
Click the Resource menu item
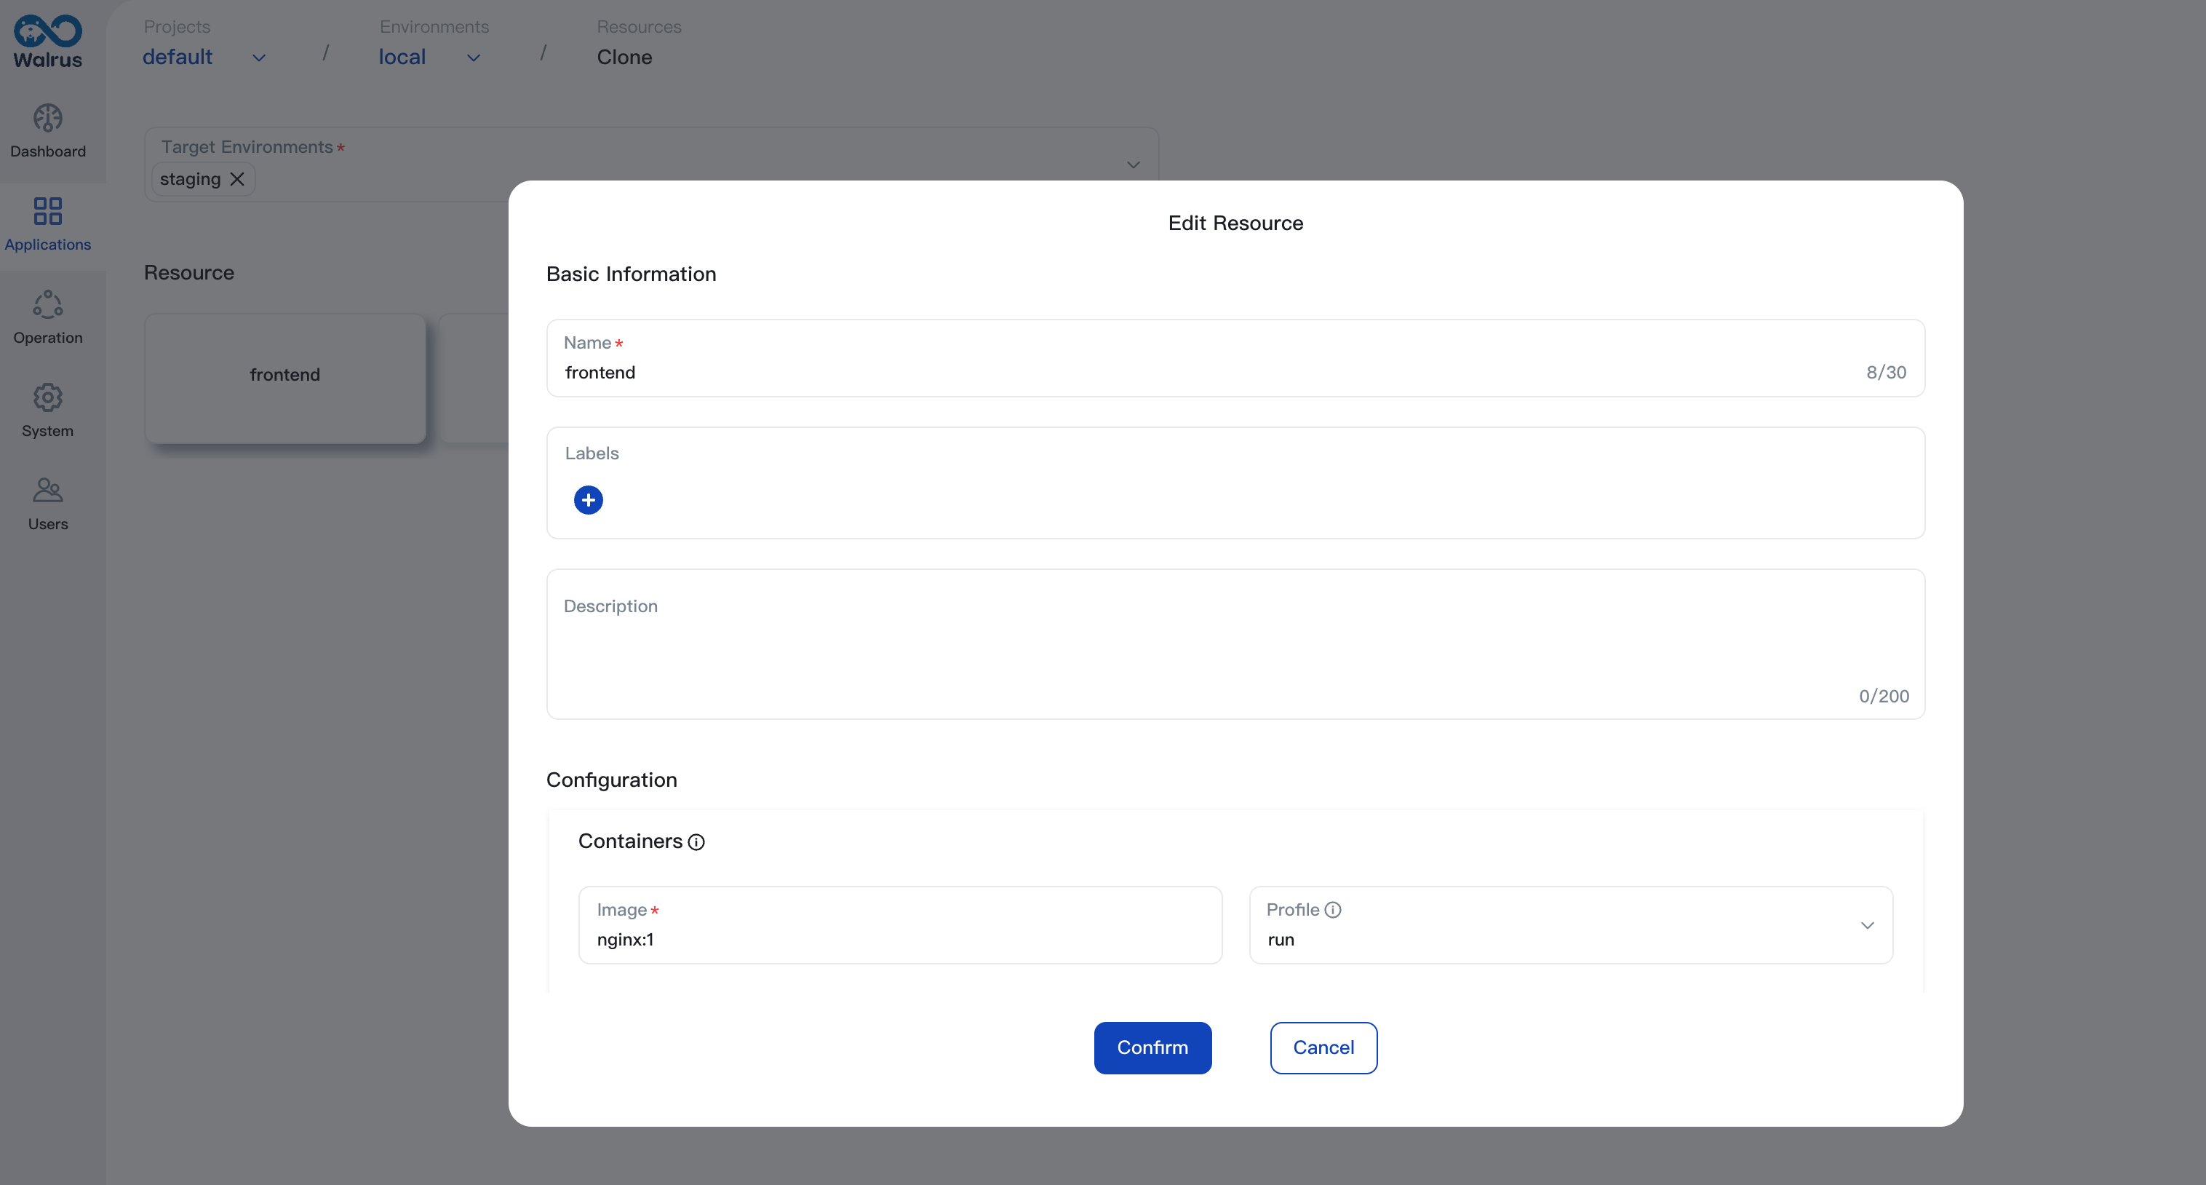pos(188,272)
